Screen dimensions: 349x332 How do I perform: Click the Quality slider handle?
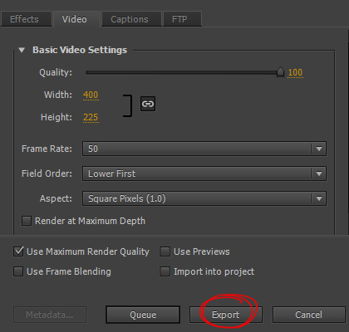[280, 71]
